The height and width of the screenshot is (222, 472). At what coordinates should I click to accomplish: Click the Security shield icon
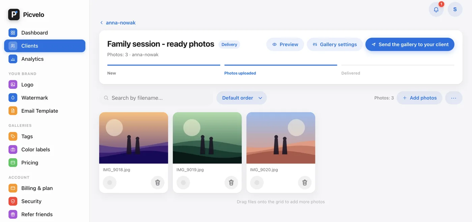[x=13, y=201]
